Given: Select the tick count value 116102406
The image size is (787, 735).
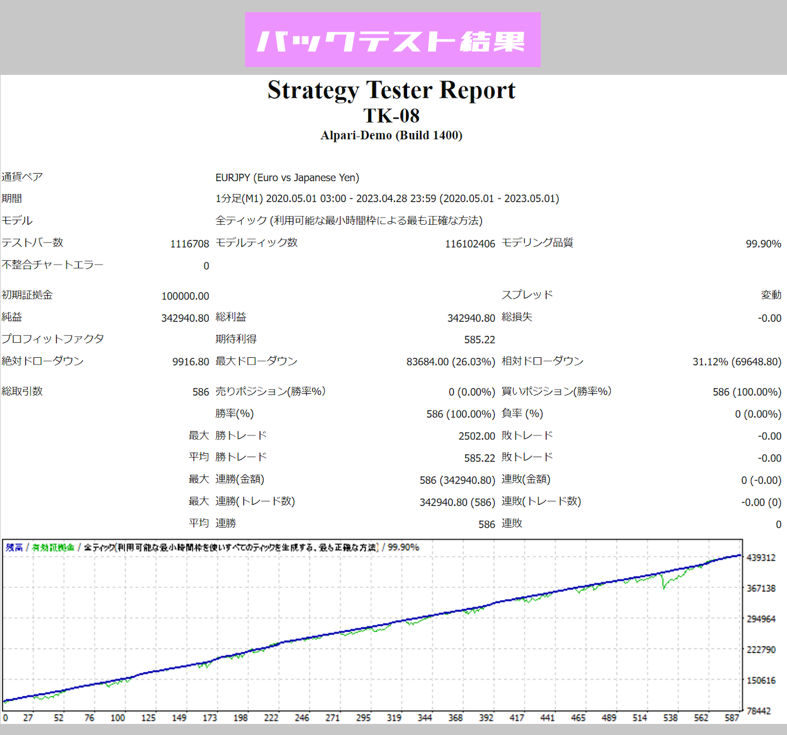Looking at the screenshot, I should tap(470, 244).
